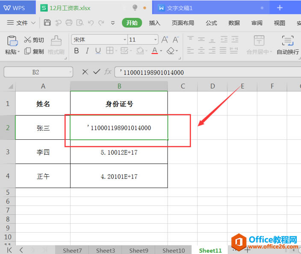Screen dimensions: 301x254
Task: Switch to the 审阅 ribbon tab
Action: (257, 23)
